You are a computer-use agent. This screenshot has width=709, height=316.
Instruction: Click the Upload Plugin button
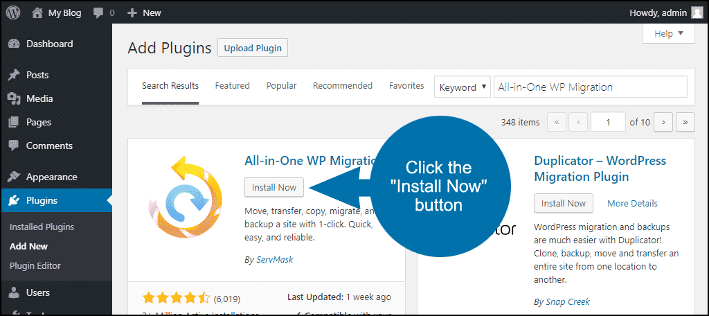pyautogui.click(x=253, y=48)
